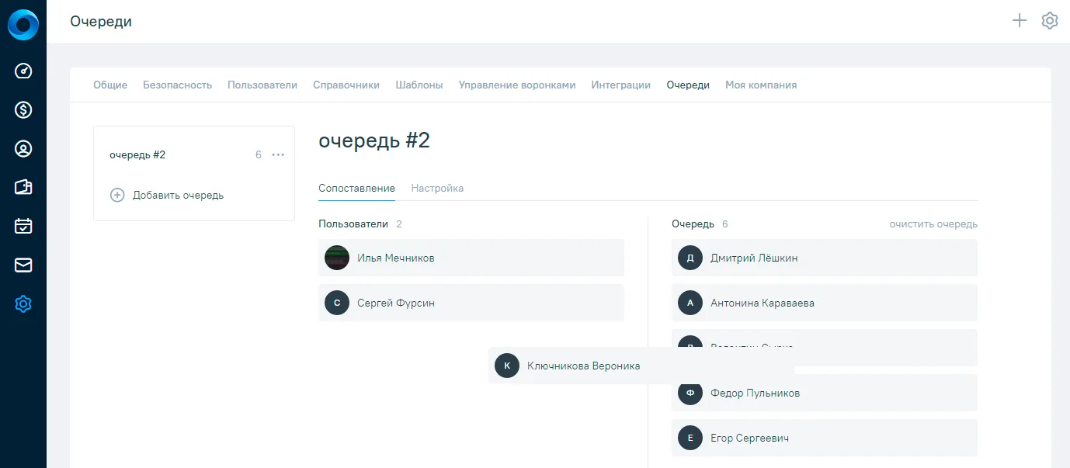The image size is (1070, 468).
Task: Open the folders icon in sidebar
Action: tap(23, 188)
